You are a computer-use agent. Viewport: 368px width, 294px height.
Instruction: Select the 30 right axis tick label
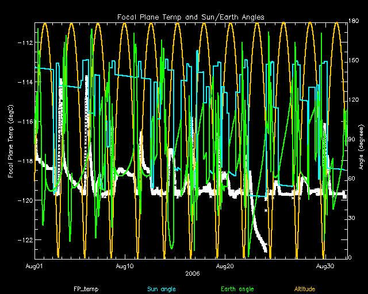[352, 218]
